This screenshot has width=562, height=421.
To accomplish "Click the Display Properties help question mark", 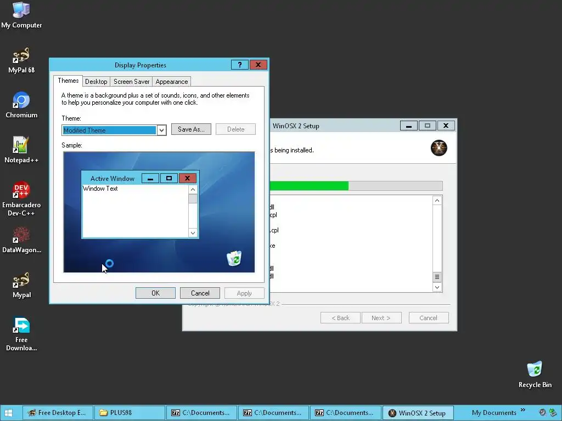I will (240, 65).
